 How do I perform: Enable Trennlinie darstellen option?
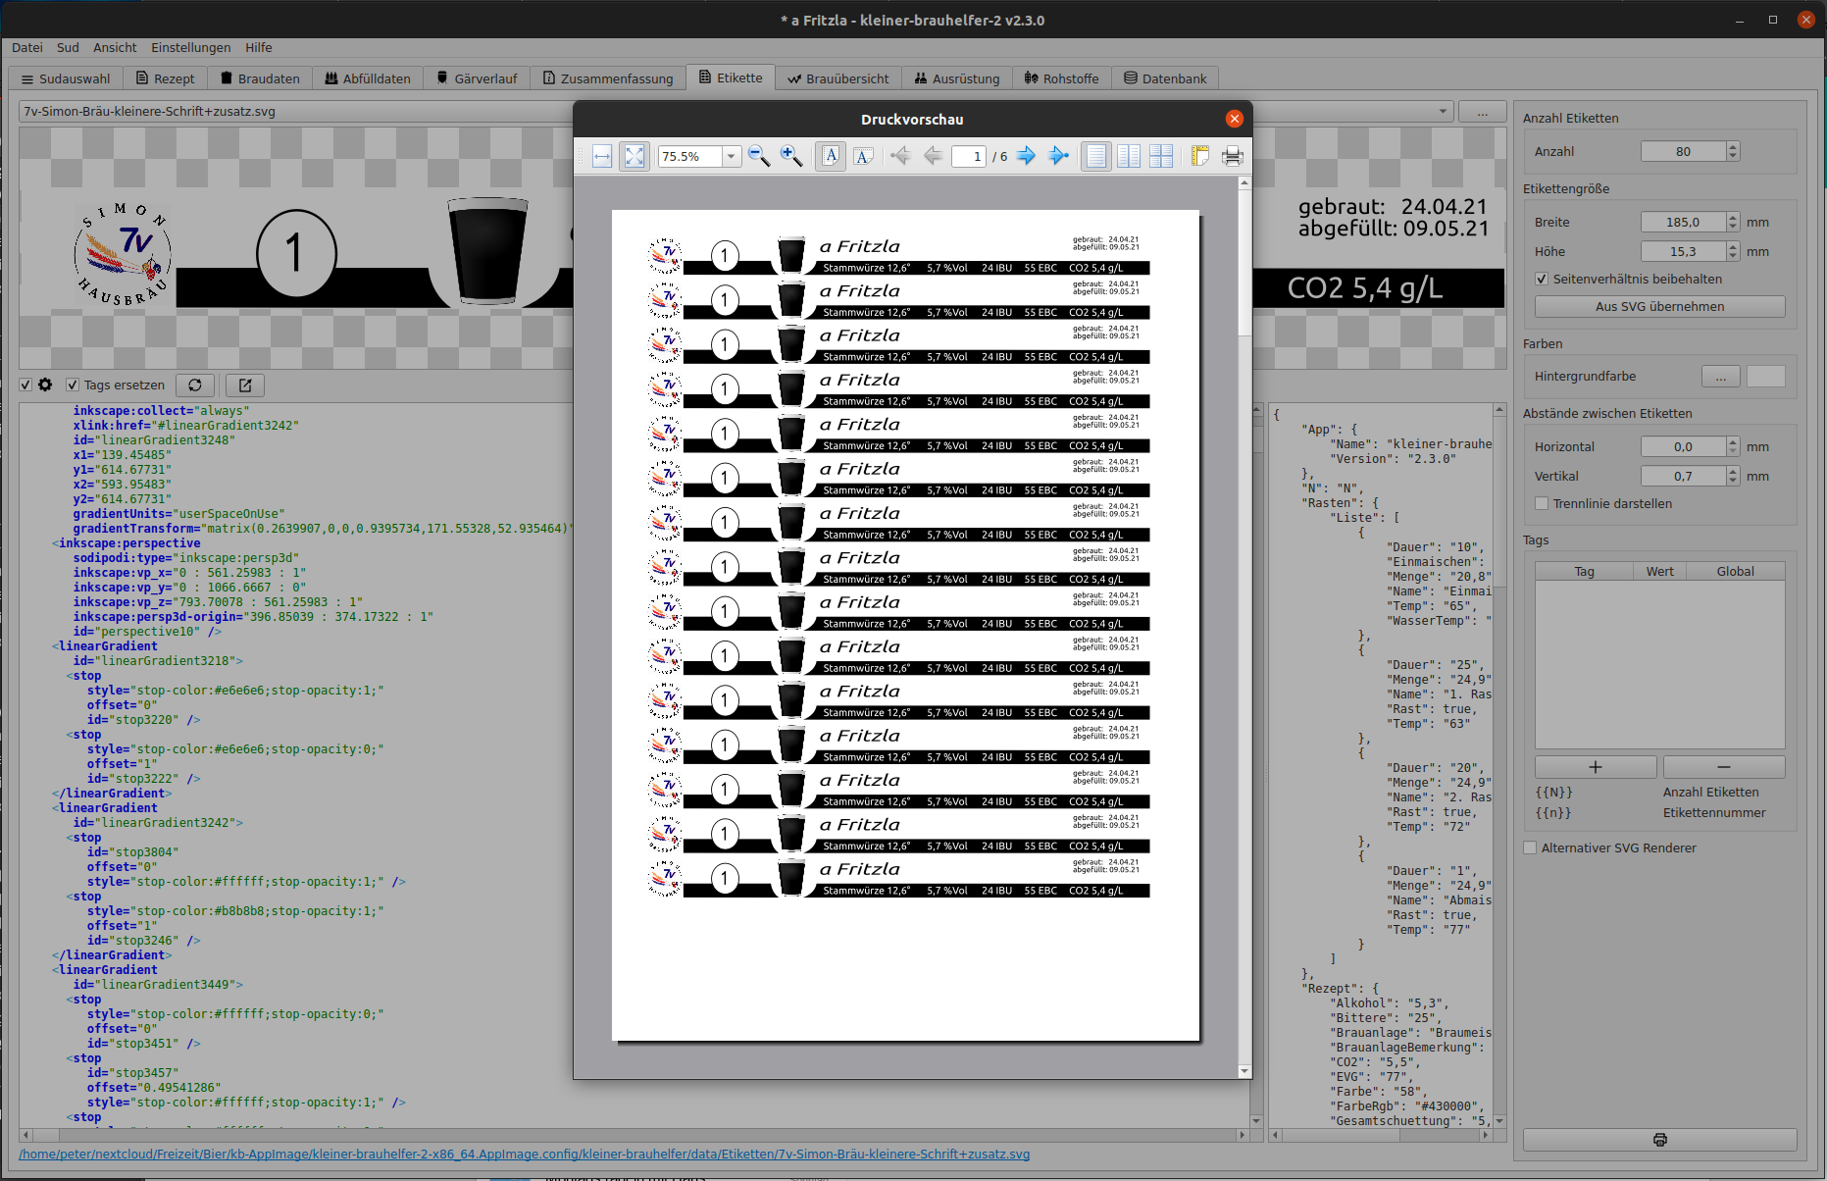click(x=1542, y=504)
